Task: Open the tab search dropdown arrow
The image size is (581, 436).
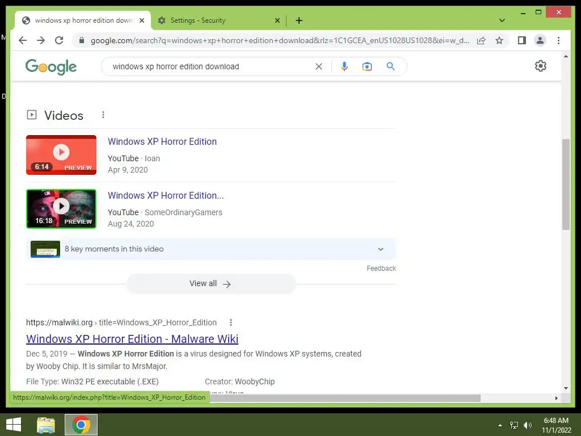Action: point(502,20)
